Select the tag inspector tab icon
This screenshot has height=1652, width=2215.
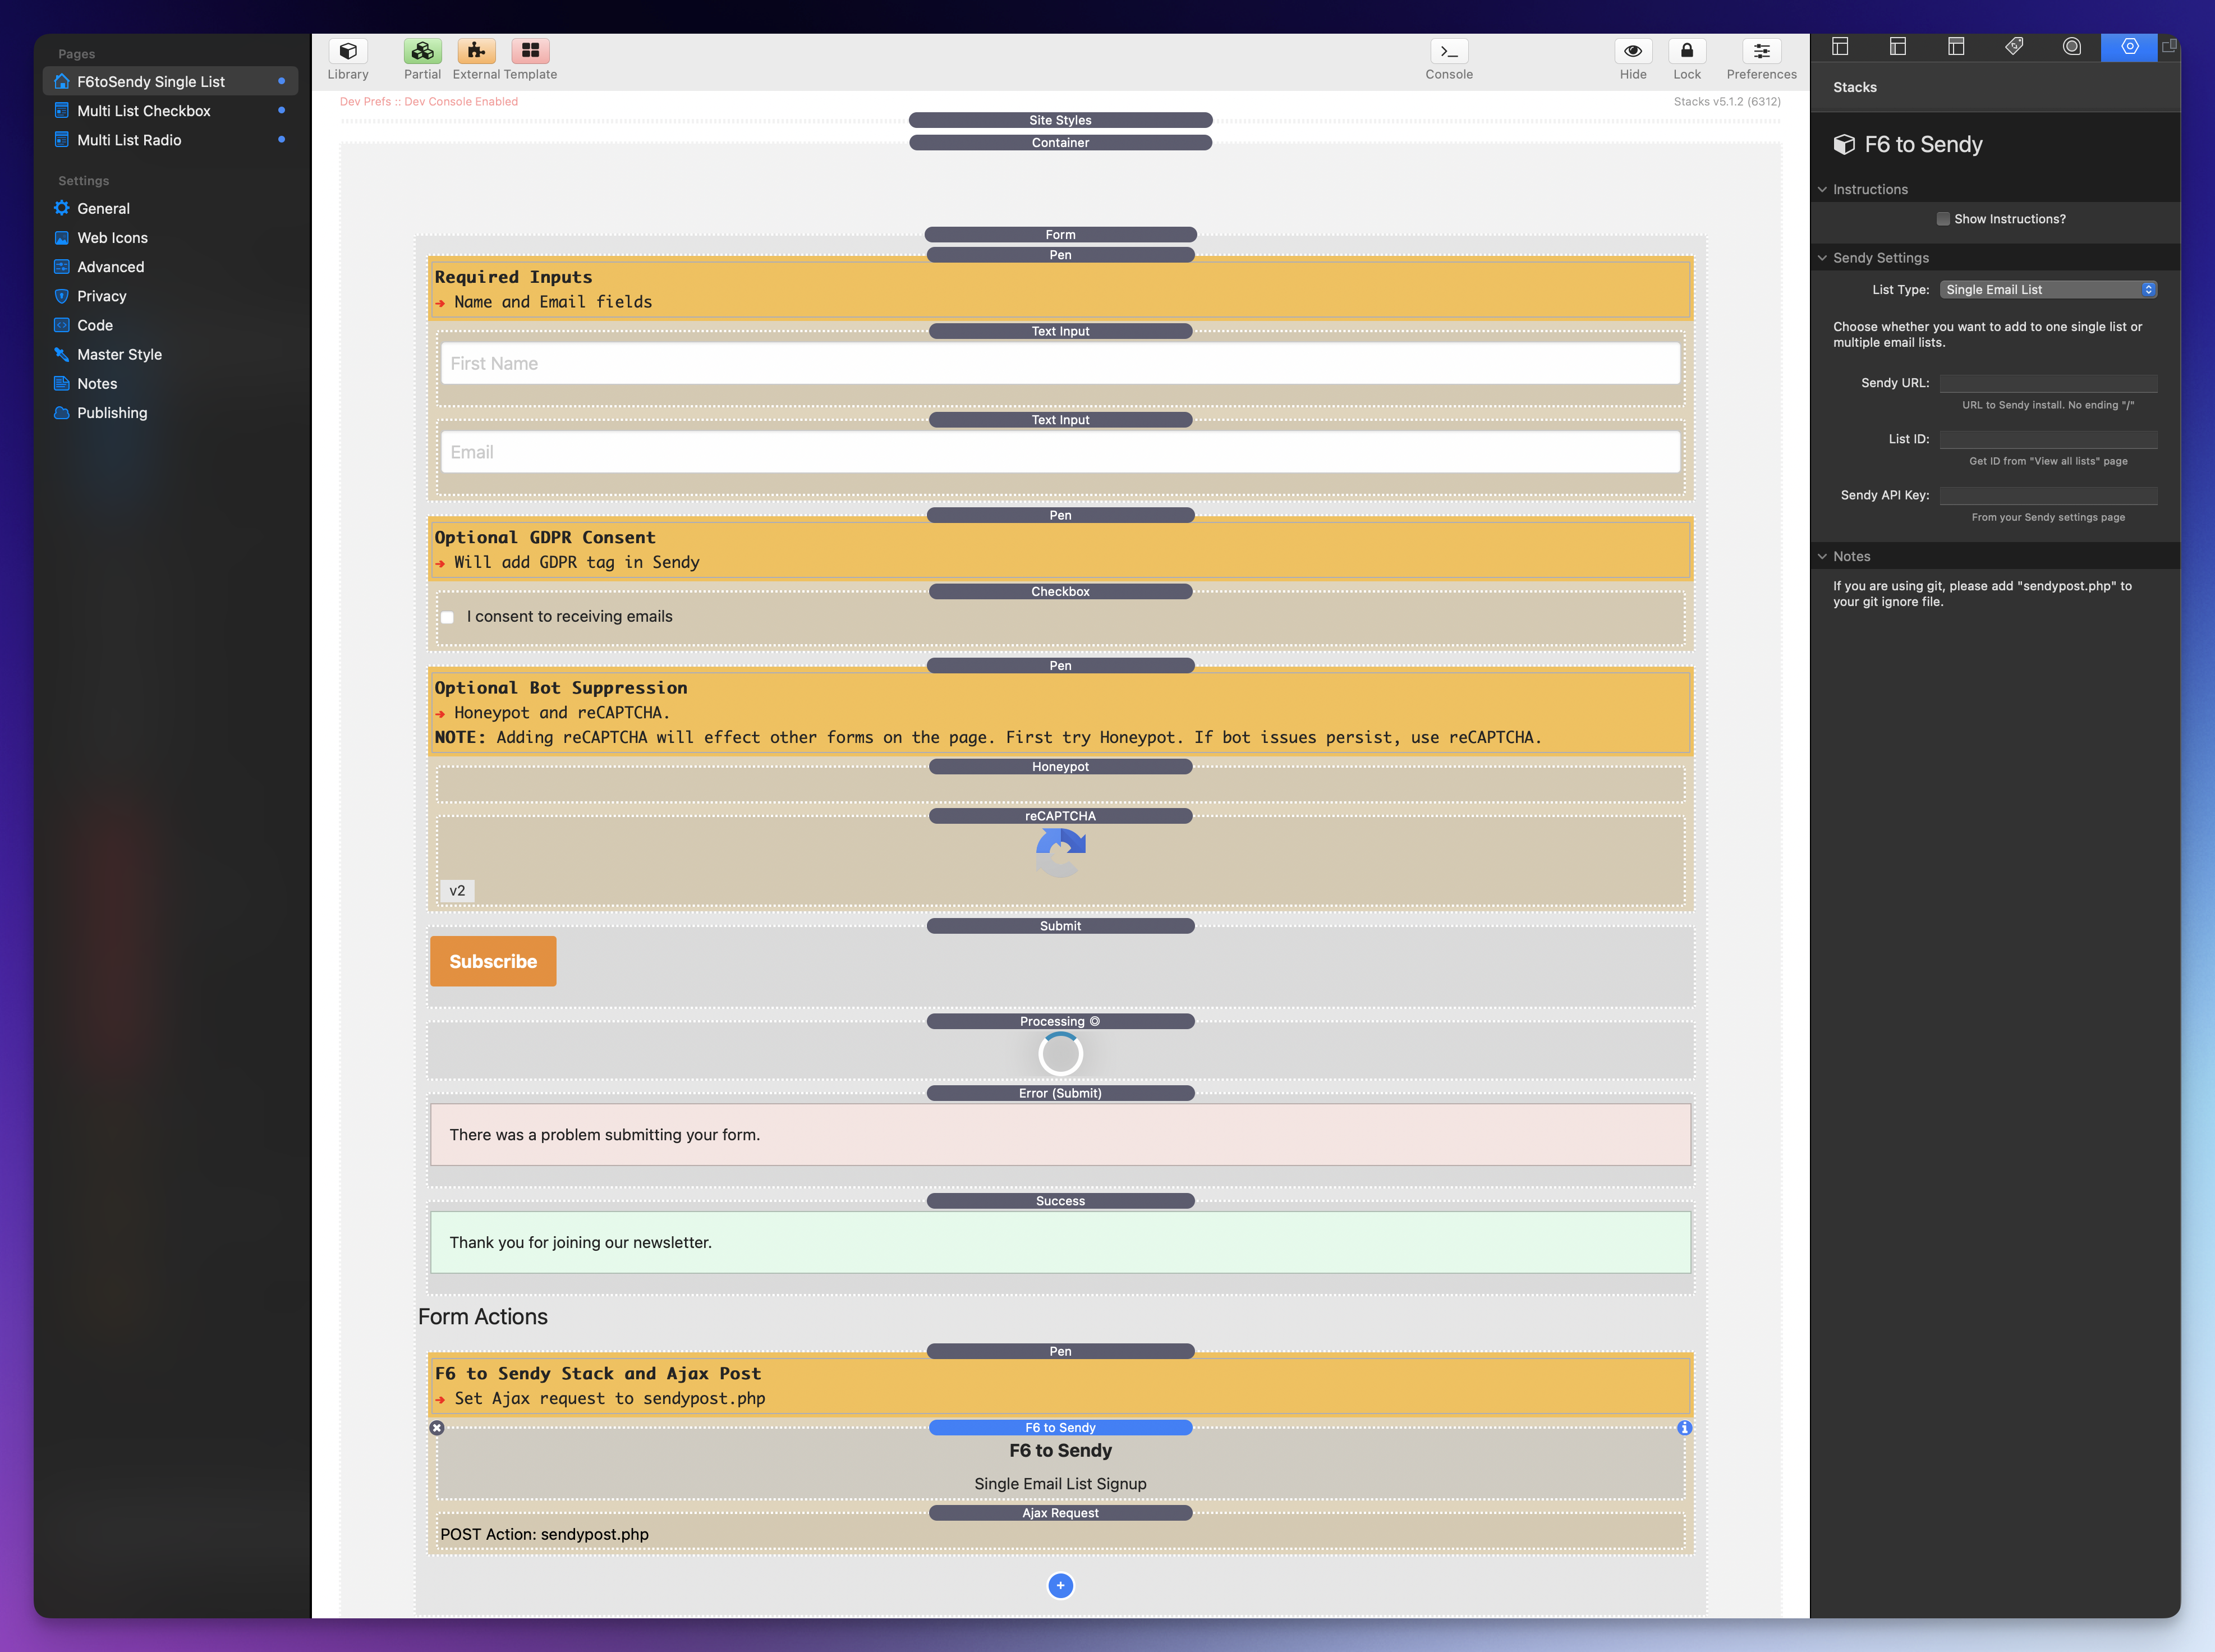(2013, 46)
